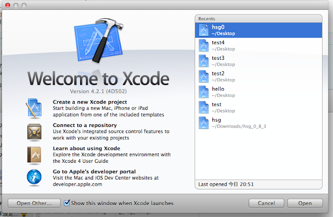This screenshot has width=333, height=217.
Task: Open Learn about using Xcode
Action: 86,148
